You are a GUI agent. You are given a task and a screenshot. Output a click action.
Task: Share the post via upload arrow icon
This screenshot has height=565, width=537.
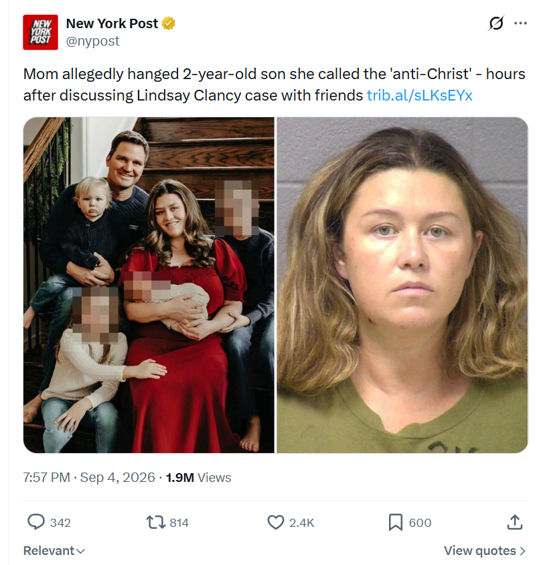click(515, 521)
